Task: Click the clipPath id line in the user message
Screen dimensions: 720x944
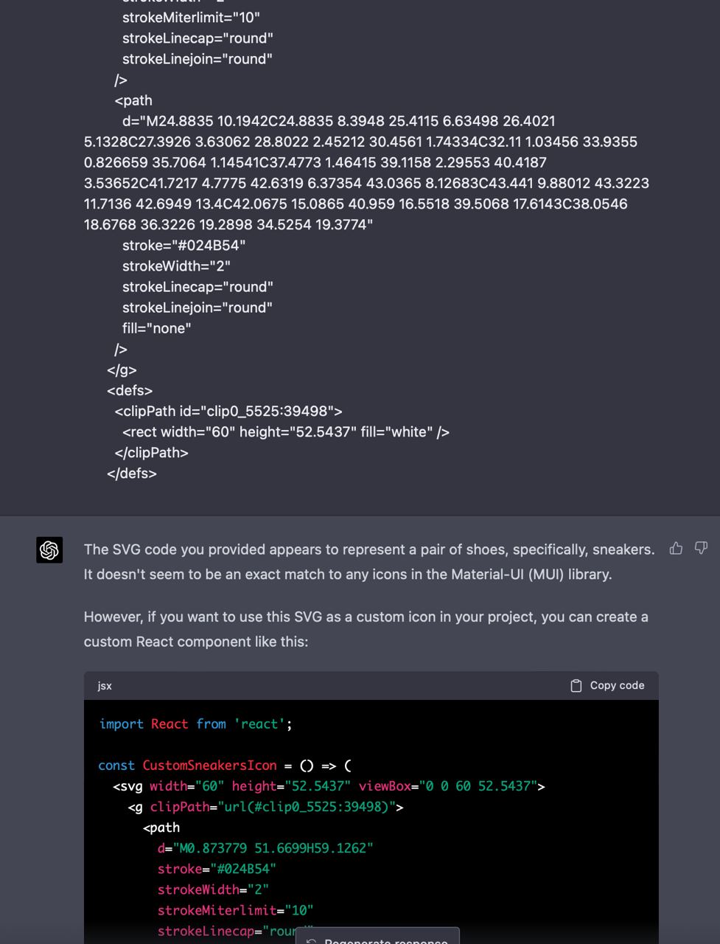Action: click(x=228, y=411)
